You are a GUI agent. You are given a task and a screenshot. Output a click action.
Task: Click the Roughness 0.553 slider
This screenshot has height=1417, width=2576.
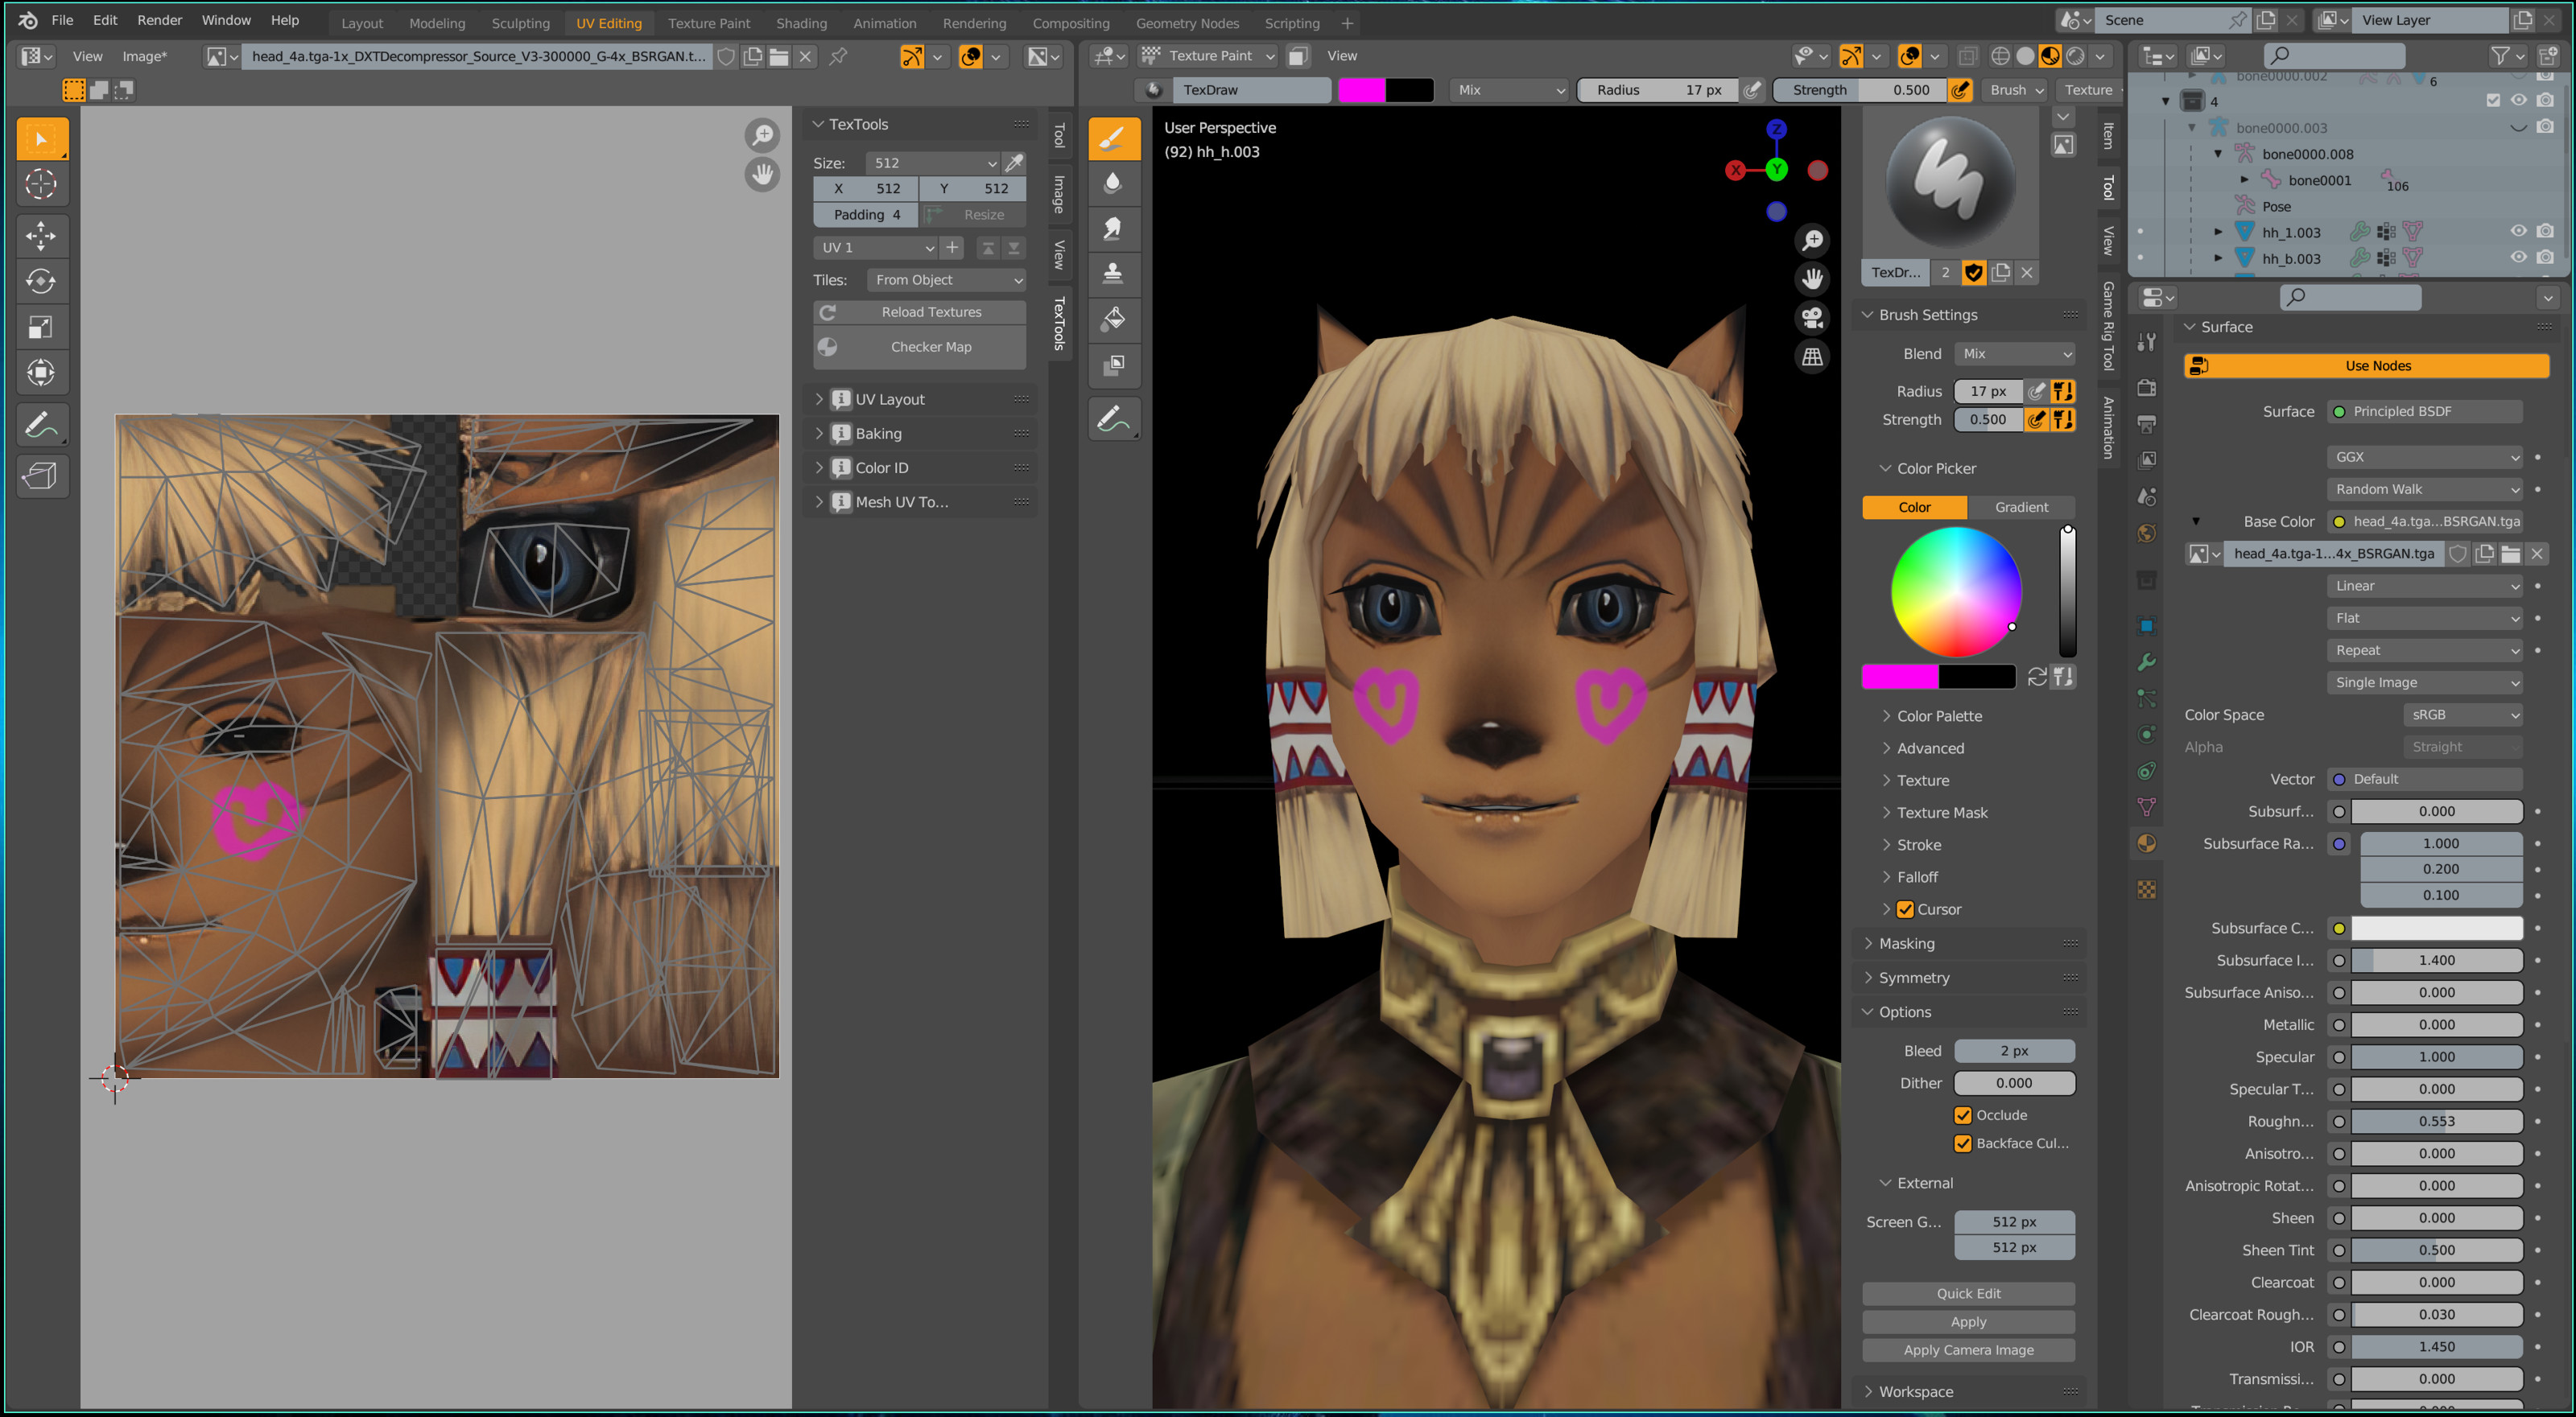[x=2436, y=1121]
